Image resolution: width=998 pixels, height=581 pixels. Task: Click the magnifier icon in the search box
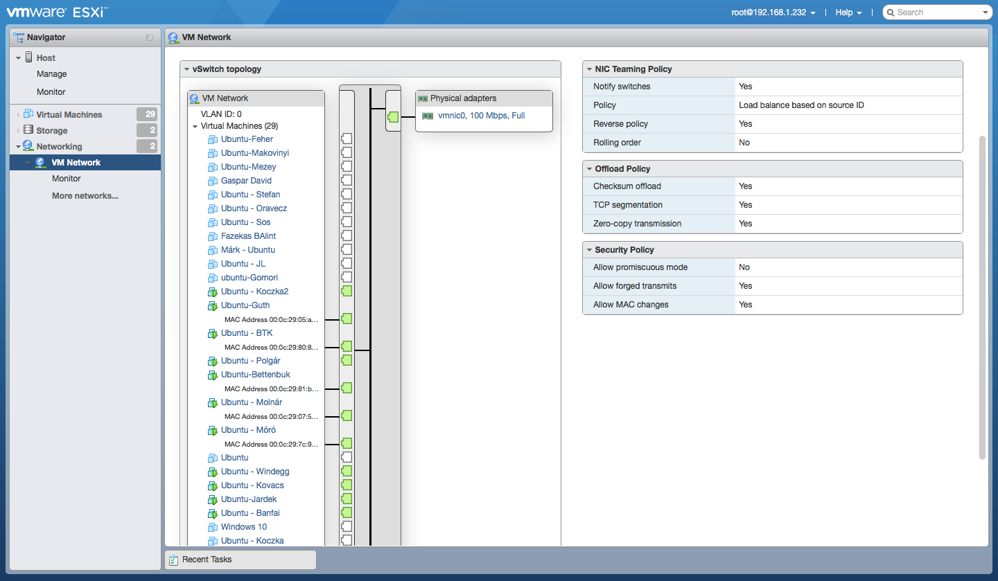891,12
